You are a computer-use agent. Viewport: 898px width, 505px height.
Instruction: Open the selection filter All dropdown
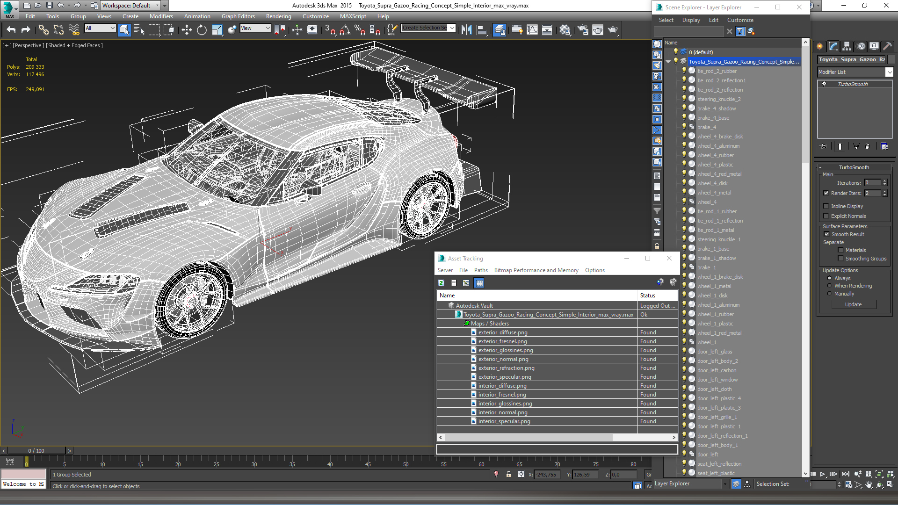pos(112,28)
